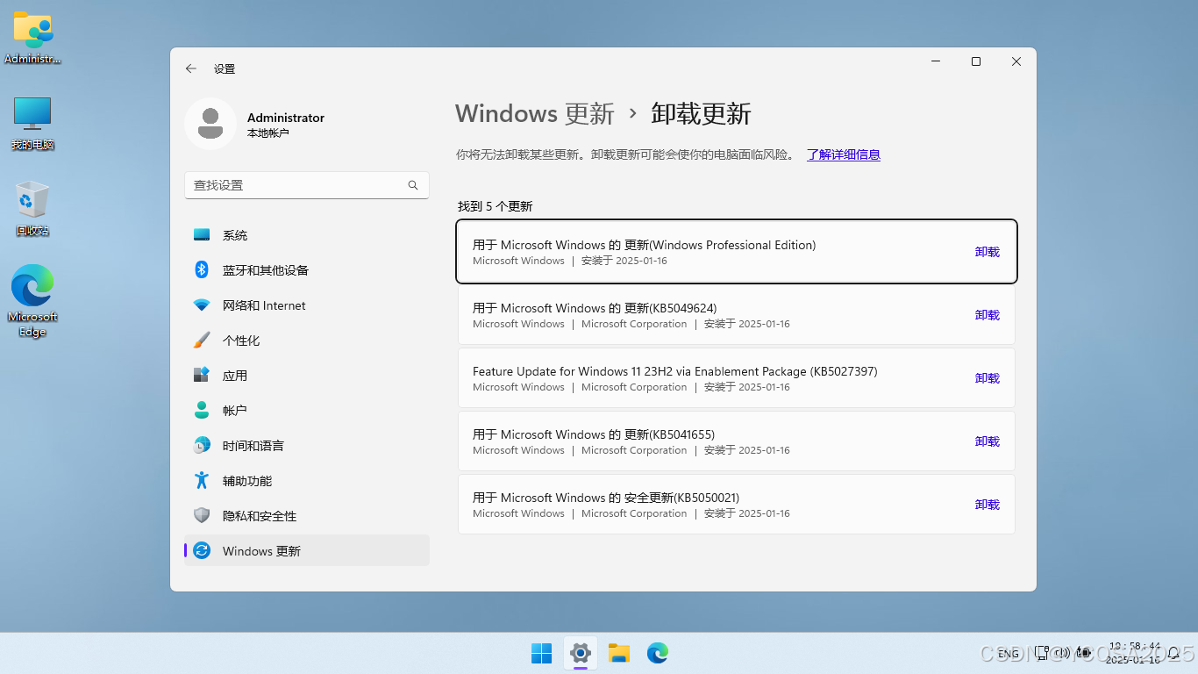Click the back arrow in Settings

[x=191, y=68]
